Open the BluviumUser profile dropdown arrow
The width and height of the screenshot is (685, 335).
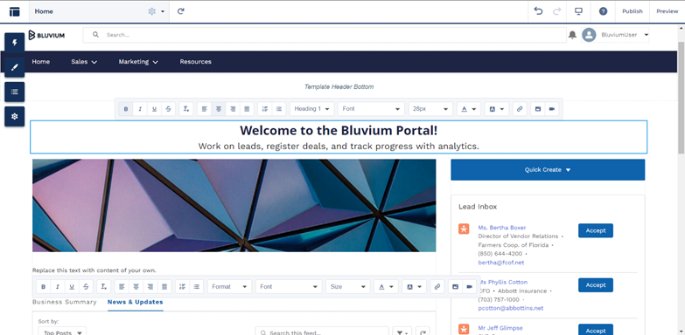[647, 35]
